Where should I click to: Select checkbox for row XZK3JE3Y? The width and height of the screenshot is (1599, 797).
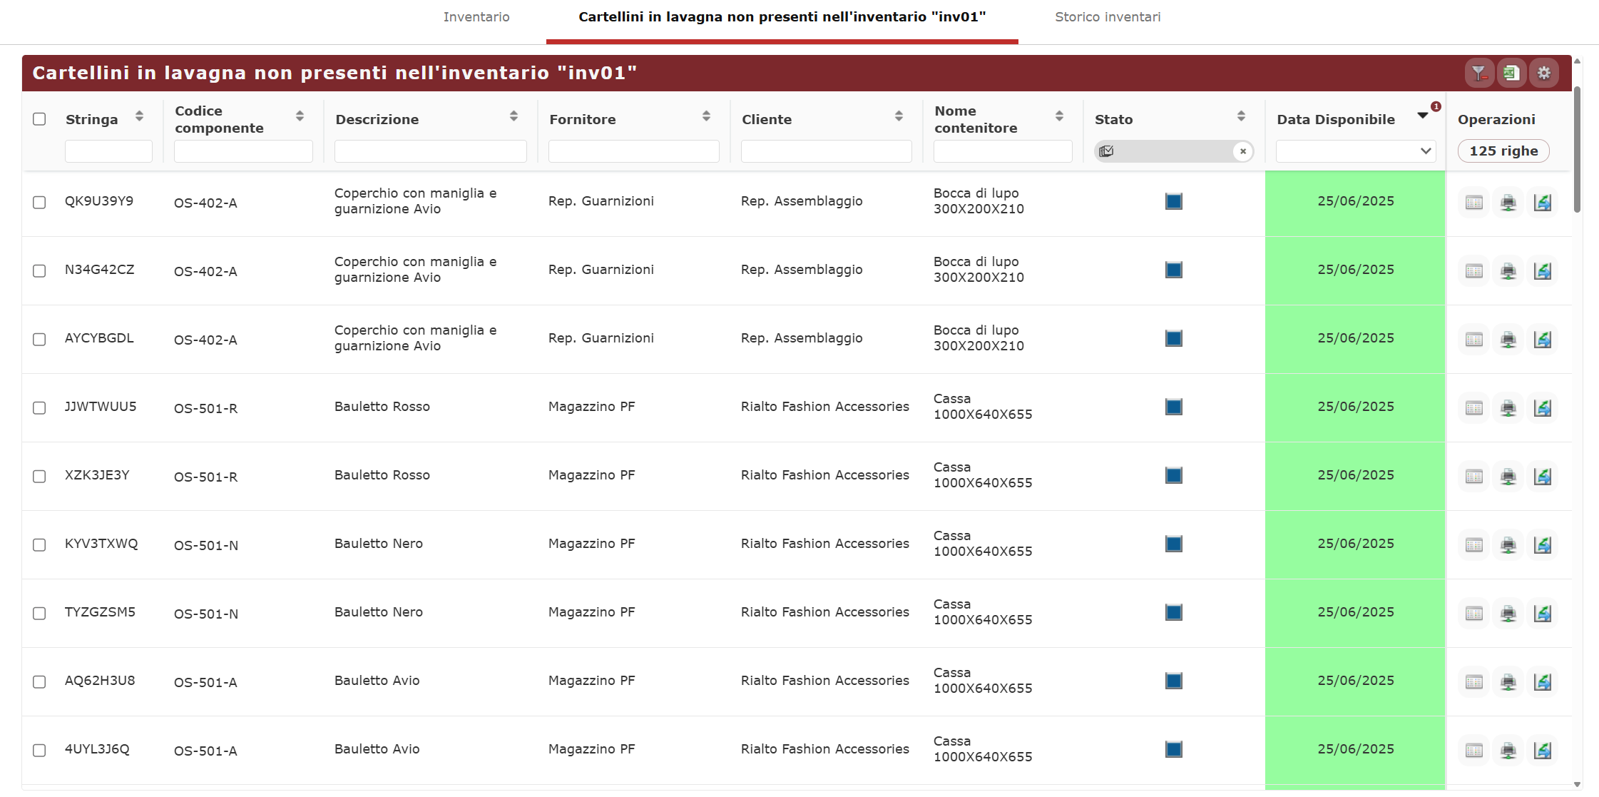point(39,476)
